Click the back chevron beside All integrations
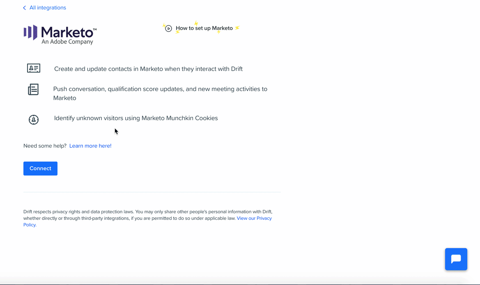 25,8
